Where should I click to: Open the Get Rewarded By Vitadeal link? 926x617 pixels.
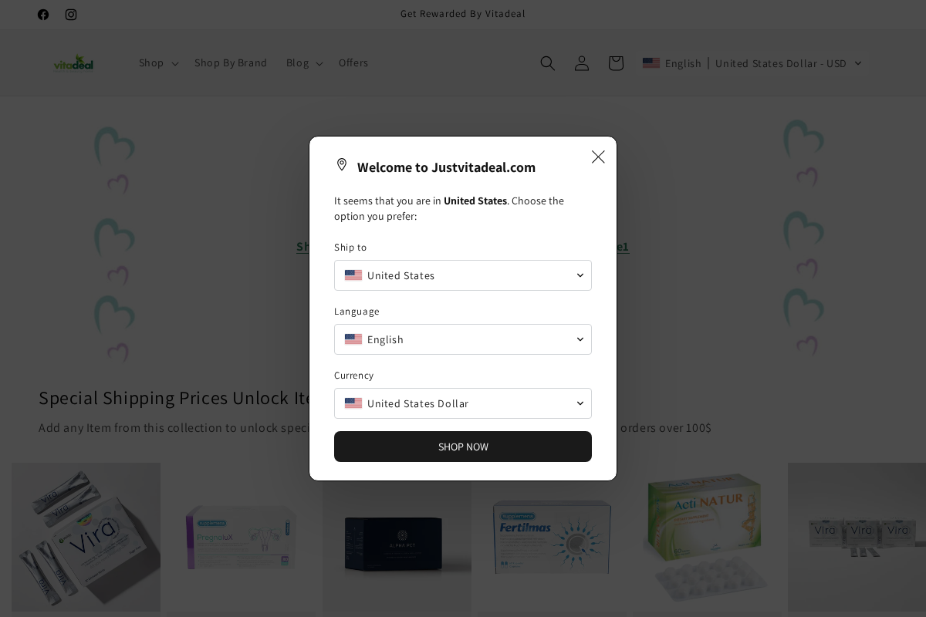pos(462,14)
